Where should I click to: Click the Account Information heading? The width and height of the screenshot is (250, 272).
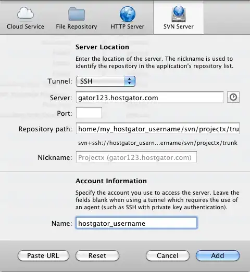click(x=111, y=181)
